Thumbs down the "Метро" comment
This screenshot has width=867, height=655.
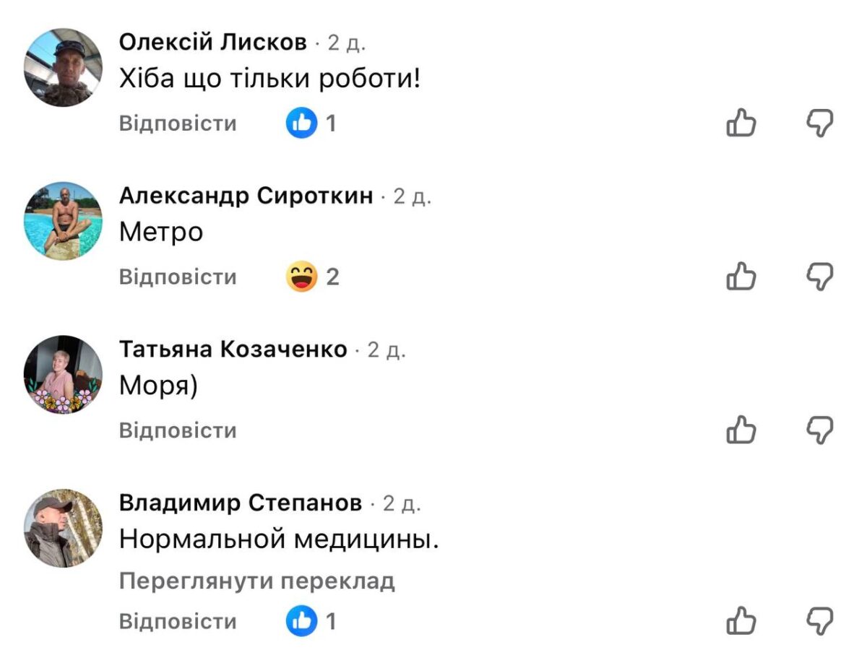pos(820,277)
